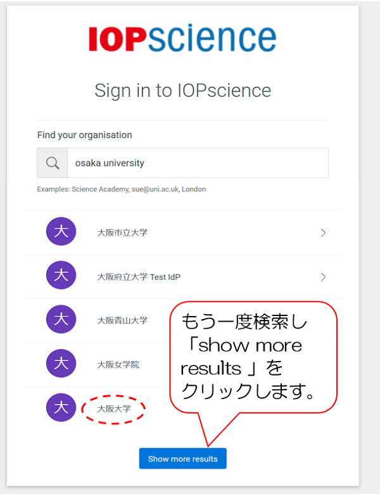Image resolution: width=380 pixels, height=494 pixels.
Task: Click the purple avatar beside 大阪青山大学
Action: 61,320
